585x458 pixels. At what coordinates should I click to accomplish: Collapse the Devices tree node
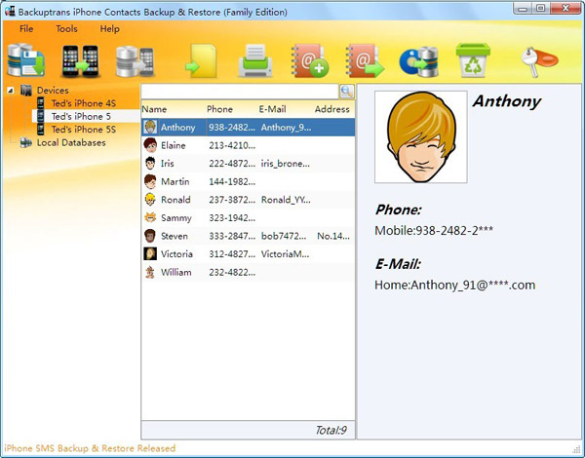[x=11, y=90]
